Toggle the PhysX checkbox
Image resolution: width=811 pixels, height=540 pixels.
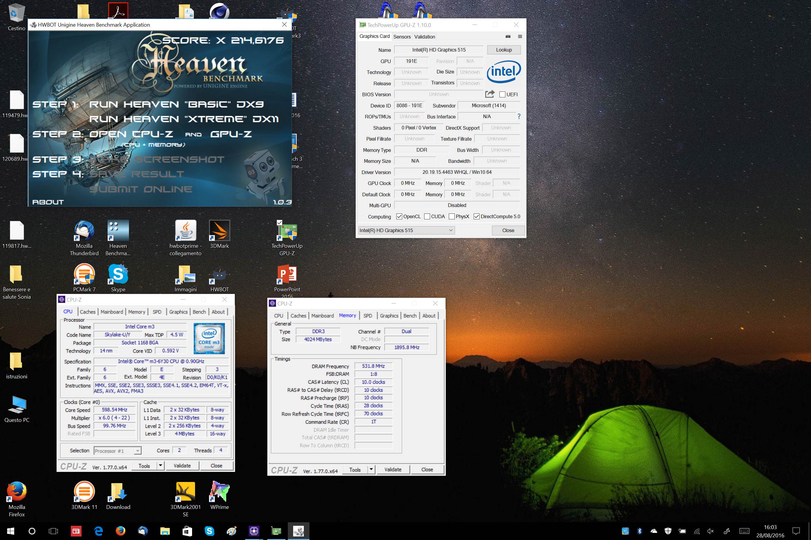[452, 216]
